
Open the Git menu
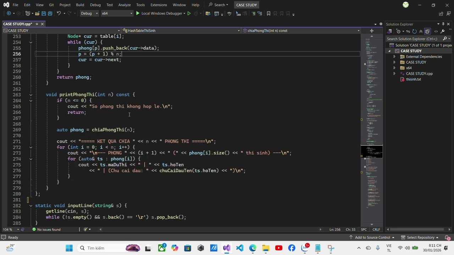click(51, 5)
